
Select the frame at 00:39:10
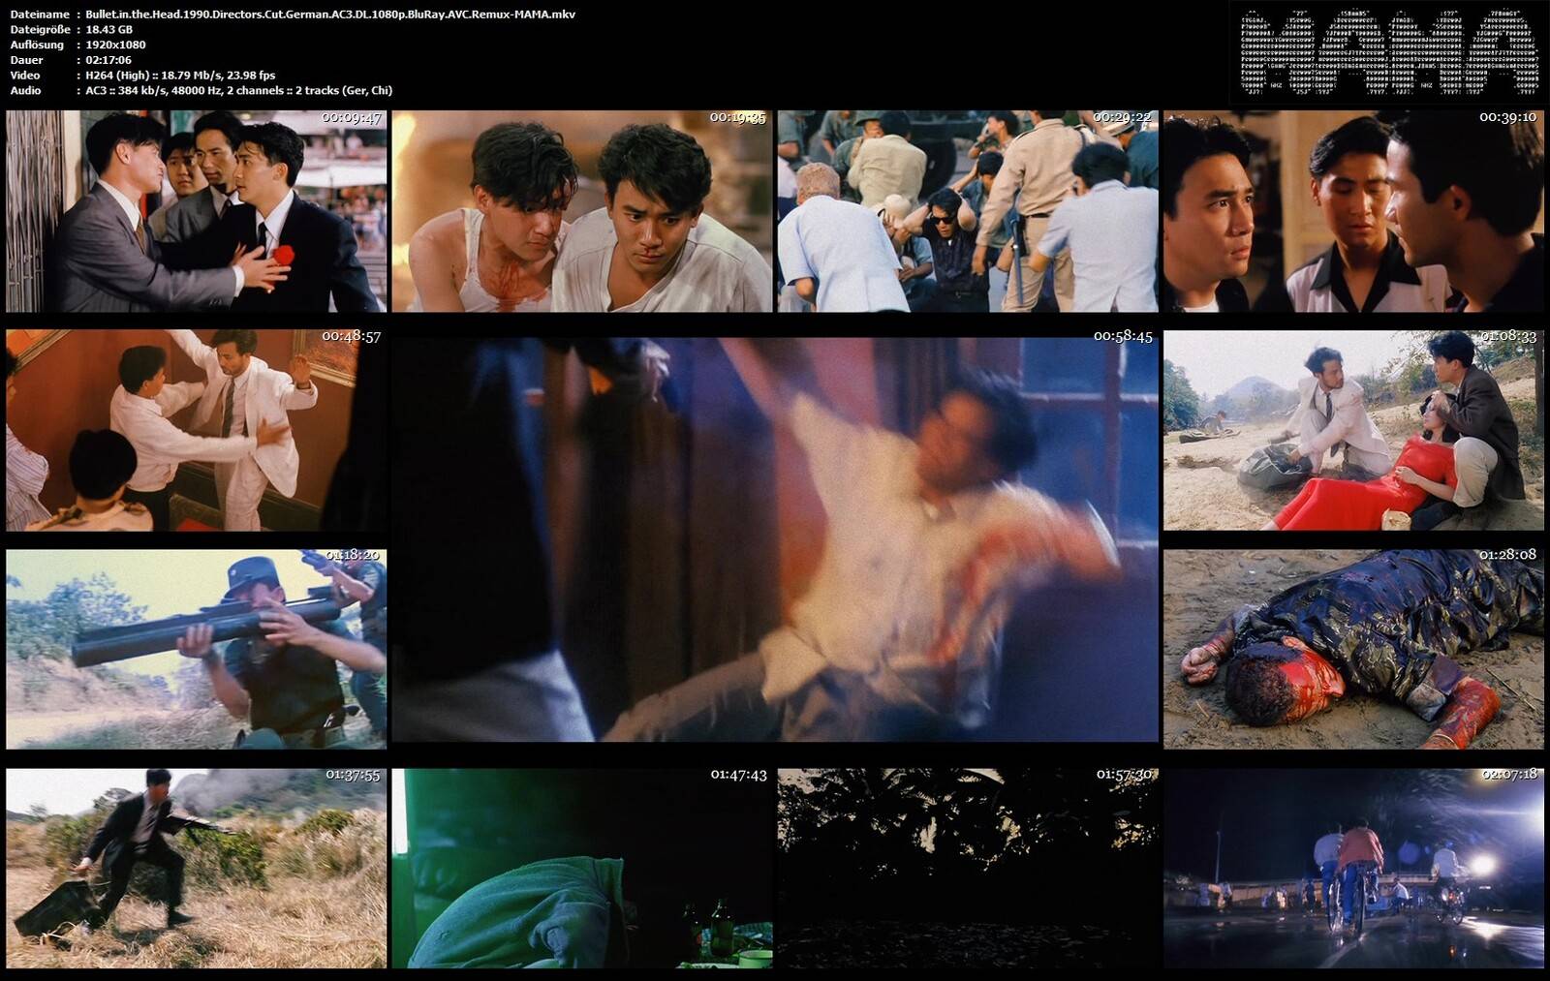point(1353,211)
